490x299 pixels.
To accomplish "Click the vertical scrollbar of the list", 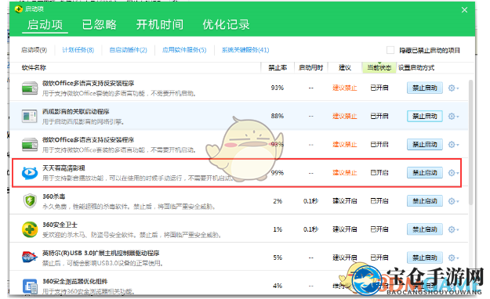I will pyautogui.click(x=470, y=142).
